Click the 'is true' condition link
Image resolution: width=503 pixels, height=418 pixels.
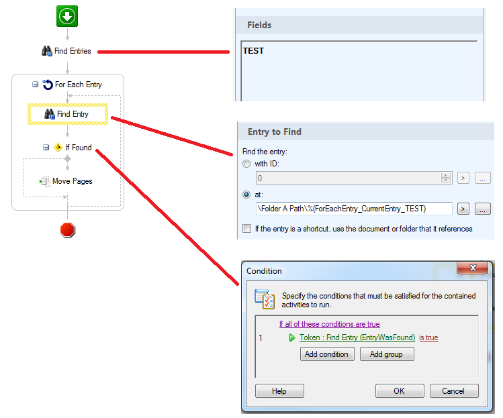(428, 337)
